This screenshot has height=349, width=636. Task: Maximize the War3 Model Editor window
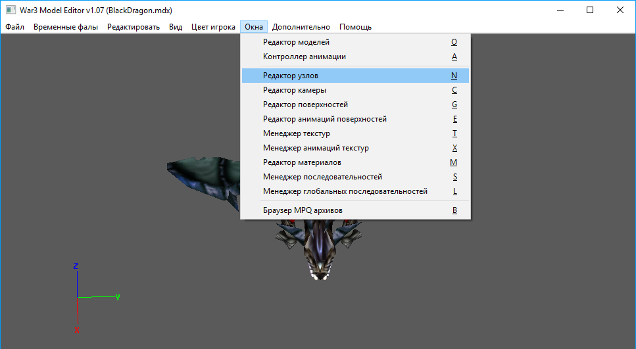pyautogui.click(x=590, y=10)
